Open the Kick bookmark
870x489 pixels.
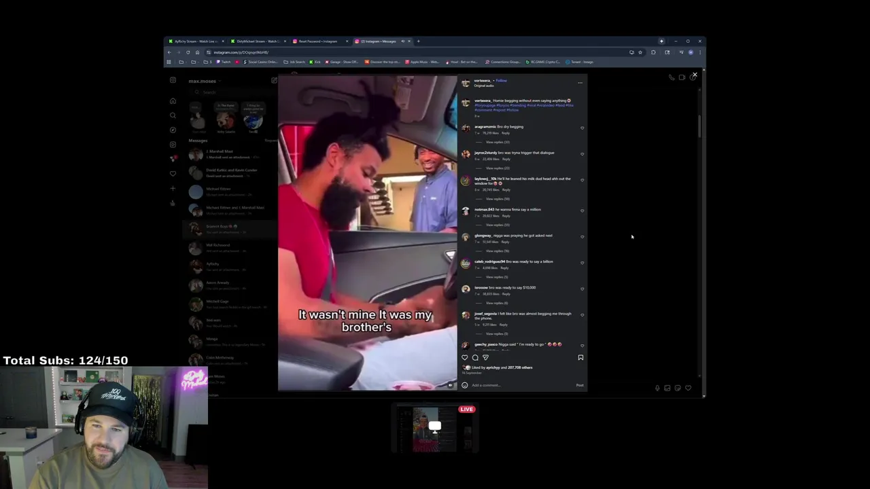315,62
